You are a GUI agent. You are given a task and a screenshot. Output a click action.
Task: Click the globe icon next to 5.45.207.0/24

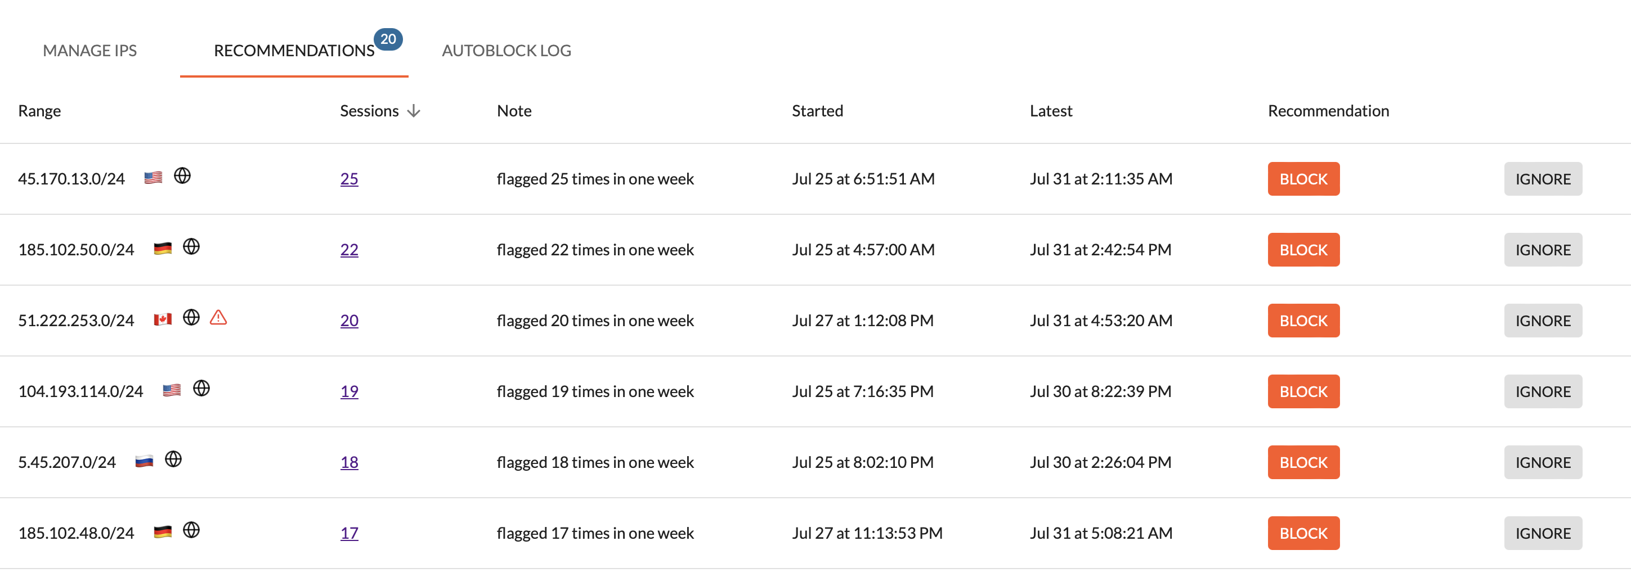pos(173,459)
